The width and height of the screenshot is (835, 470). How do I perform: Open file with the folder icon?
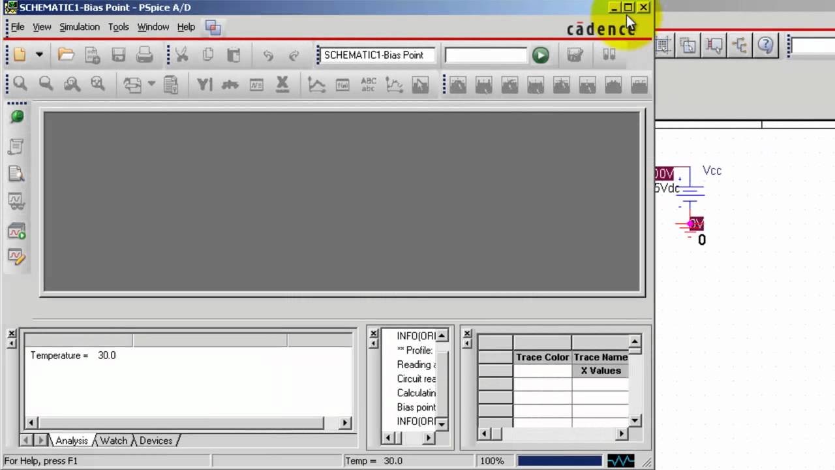[66, 55]
